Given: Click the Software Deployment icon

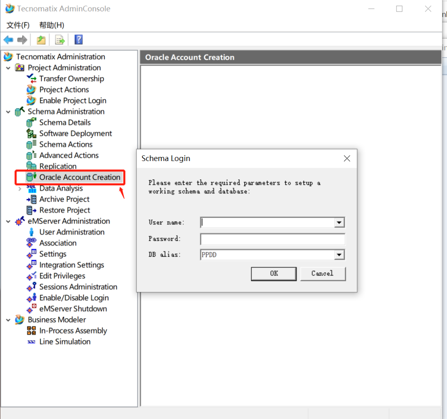Looking at the screenshot, I should [31, 133].
